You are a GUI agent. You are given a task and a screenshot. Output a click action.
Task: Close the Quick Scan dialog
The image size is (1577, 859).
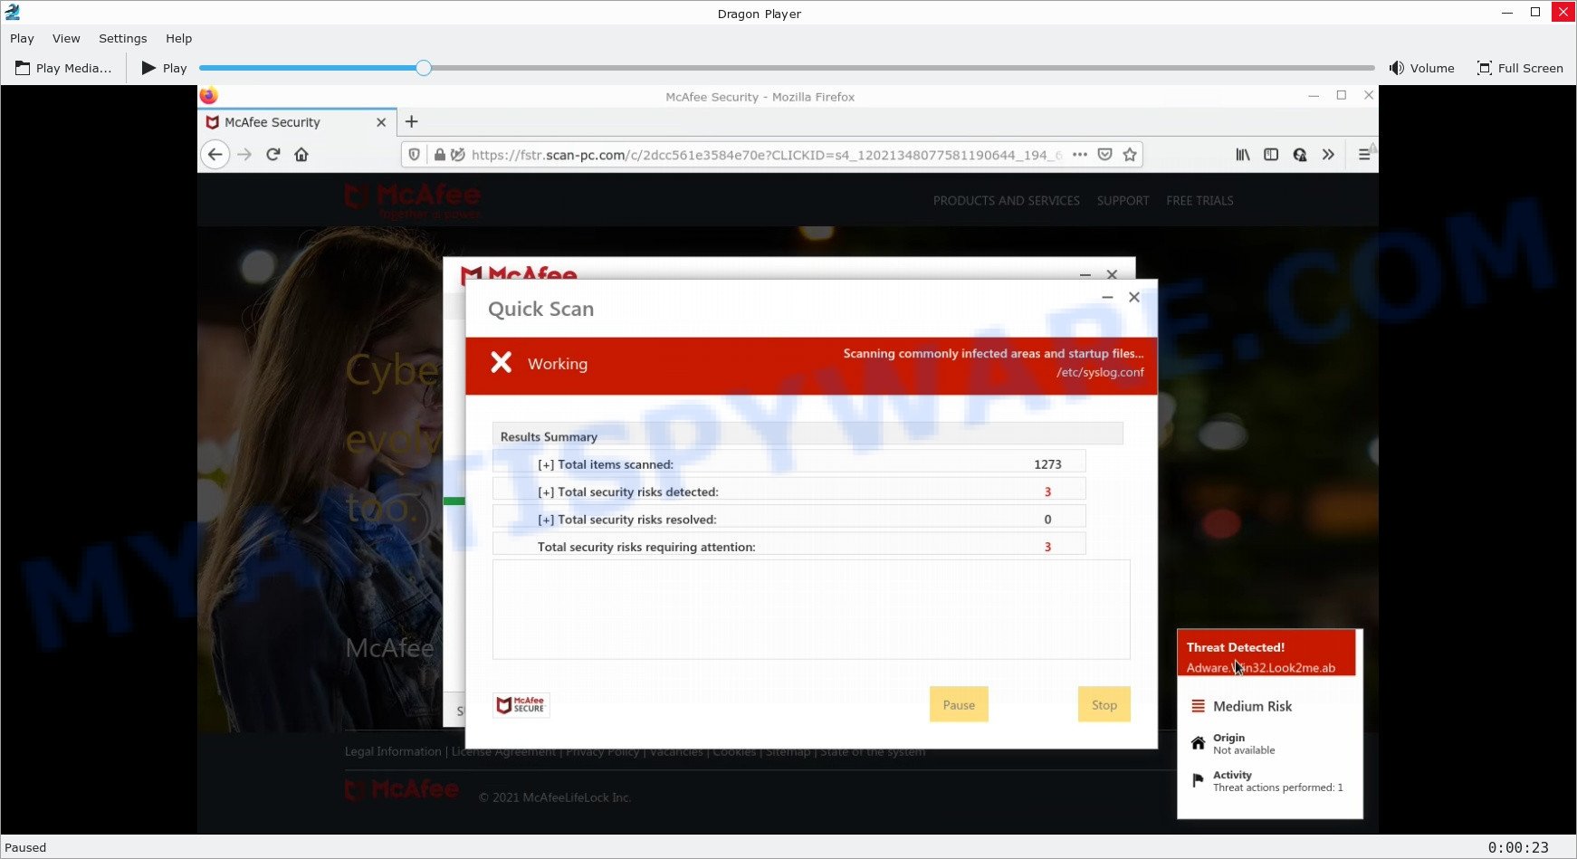click(1134, 297)
